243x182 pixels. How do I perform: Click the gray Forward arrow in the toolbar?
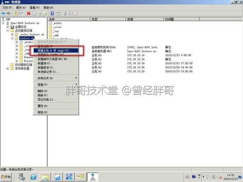(8, 14)
